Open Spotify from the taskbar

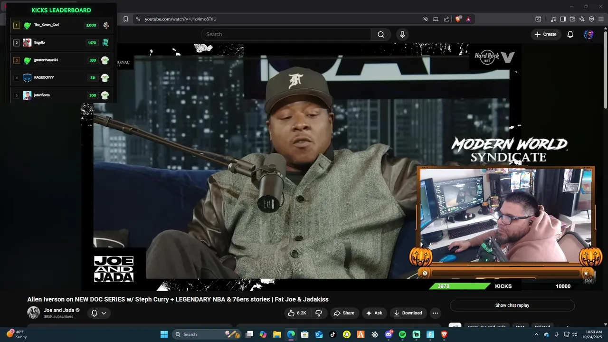point(402,334)
